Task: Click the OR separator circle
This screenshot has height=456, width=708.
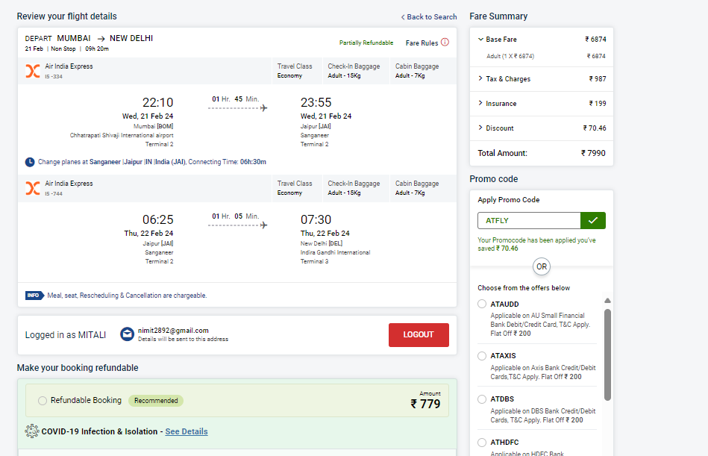Action: 542,266
